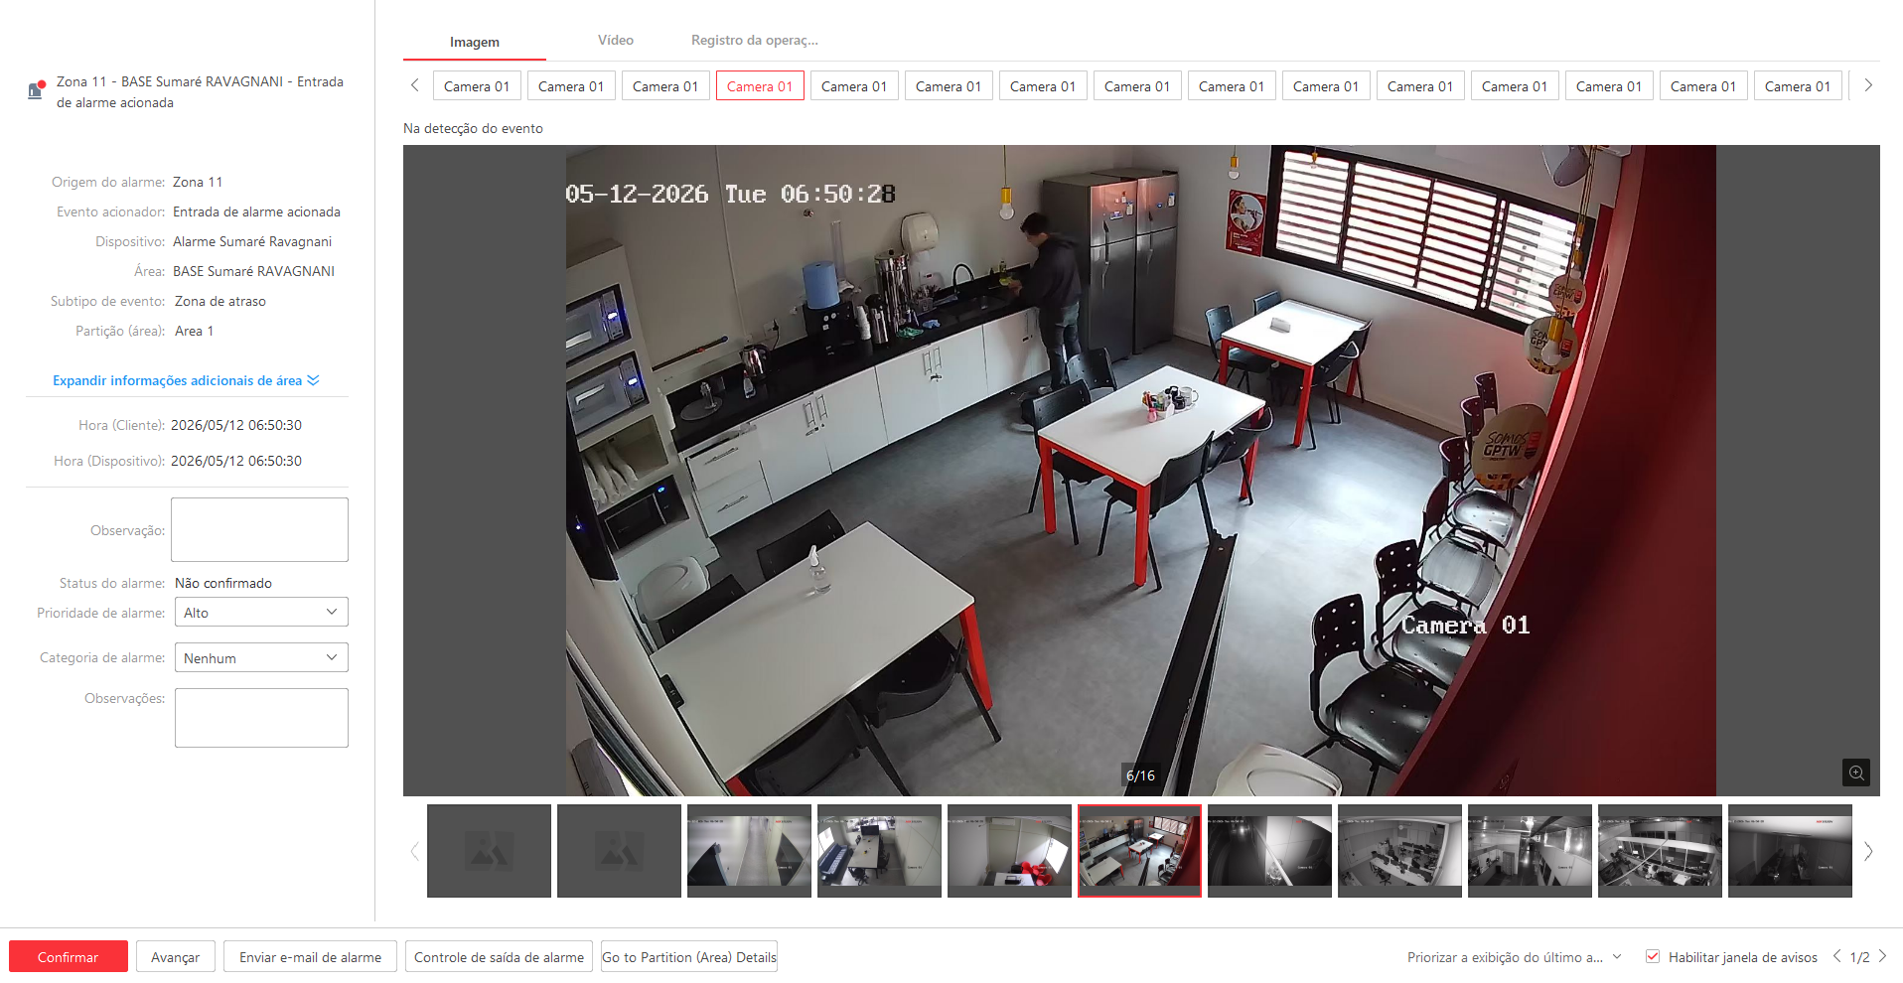The image size is (1903, 983).
Task: Select the dark thumbnail with bright light flare
Action: click(1269, 851)
